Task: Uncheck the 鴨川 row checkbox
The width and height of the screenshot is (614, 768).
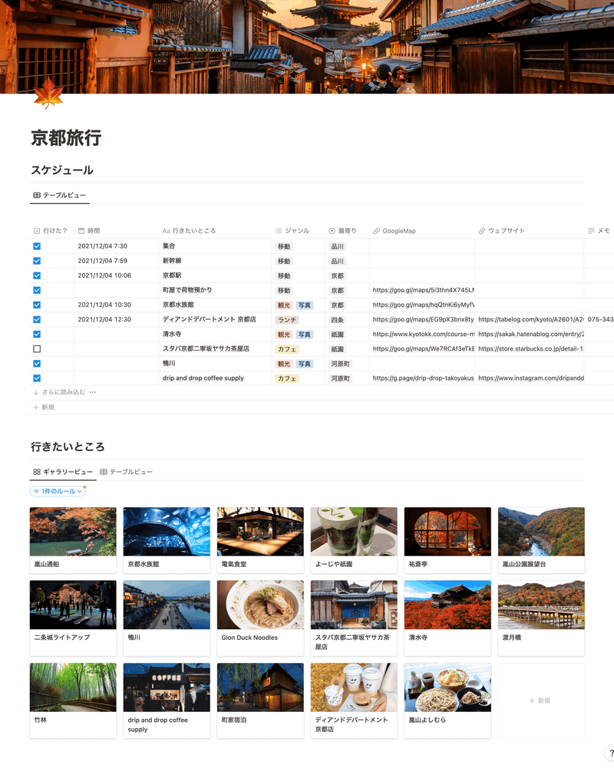Action: pyautogui.click(x=37, y=364)
